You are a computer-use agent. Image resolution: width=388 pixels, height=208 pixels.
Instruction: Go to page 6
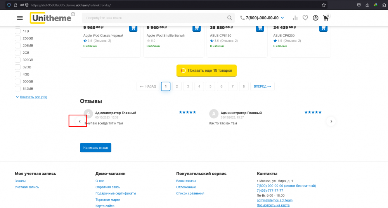point(221,86)
